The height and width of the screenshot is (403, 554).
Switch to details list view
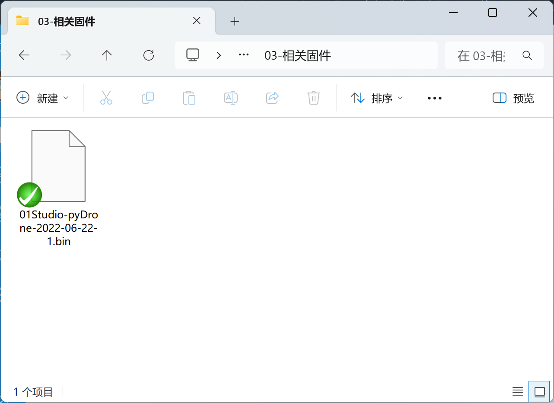point(518,392)
